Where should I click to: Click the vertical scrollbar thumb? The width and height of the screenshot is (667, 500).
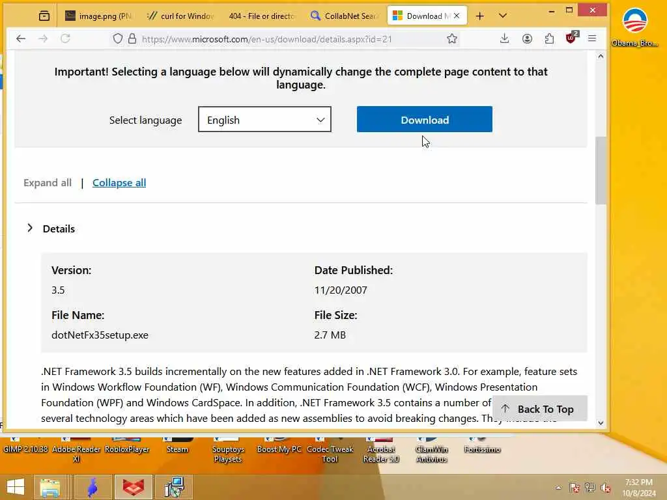(601, 170)
